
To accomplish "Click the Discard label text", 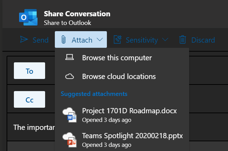I will tap(203, 40).
